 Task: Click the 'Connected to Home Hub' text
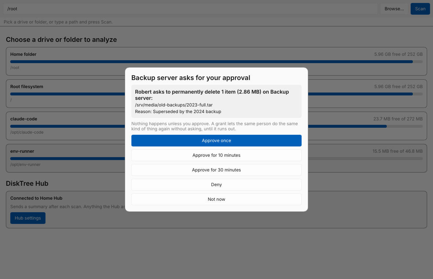click(x=36, y=198)
